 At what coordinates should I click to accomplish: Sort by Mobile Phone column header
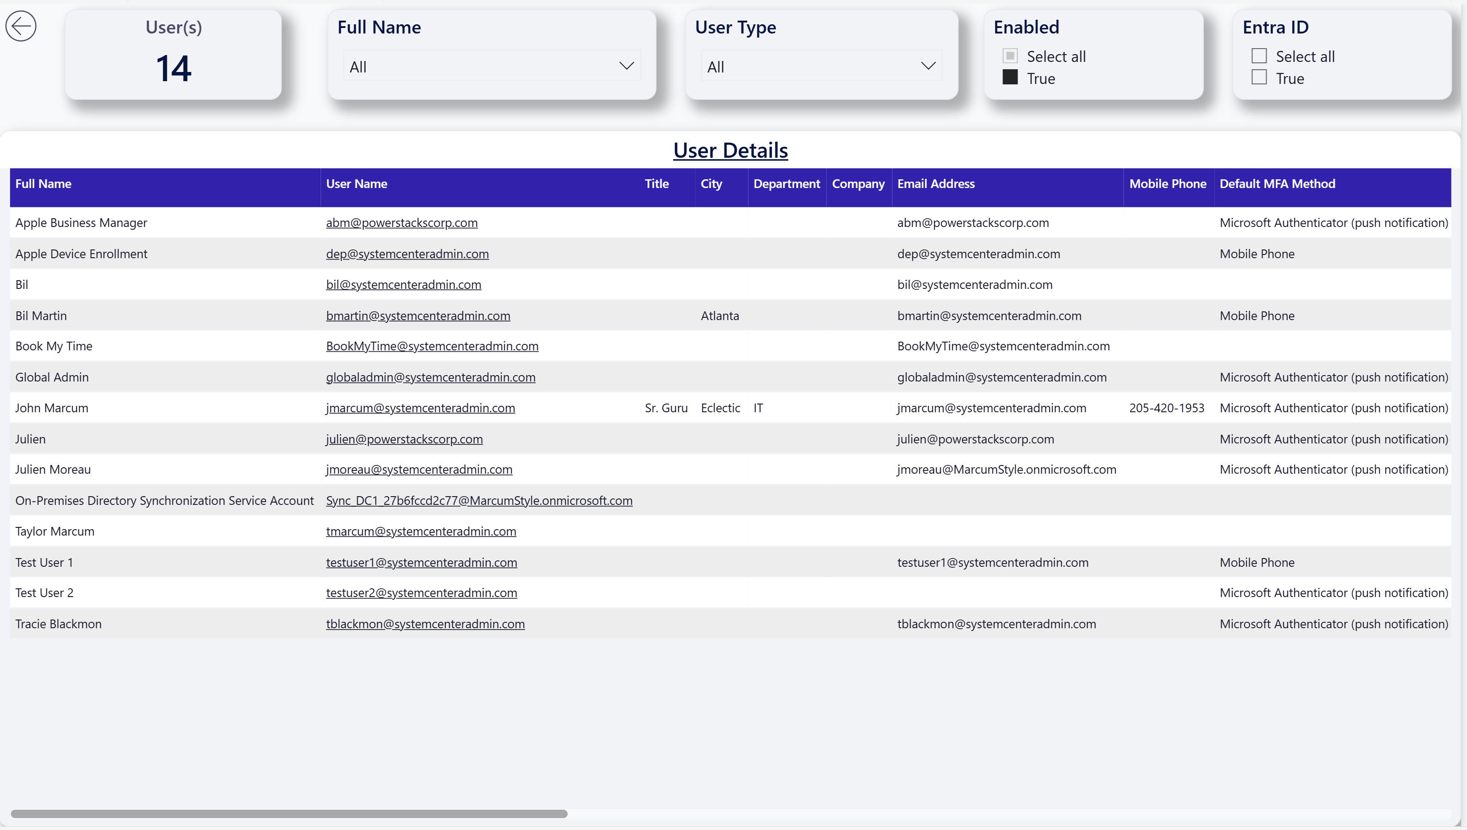(x=1167, y=183)
